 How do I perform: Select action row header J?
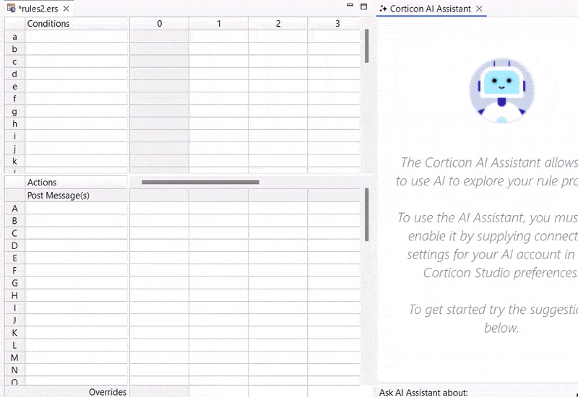coord(14,320)
